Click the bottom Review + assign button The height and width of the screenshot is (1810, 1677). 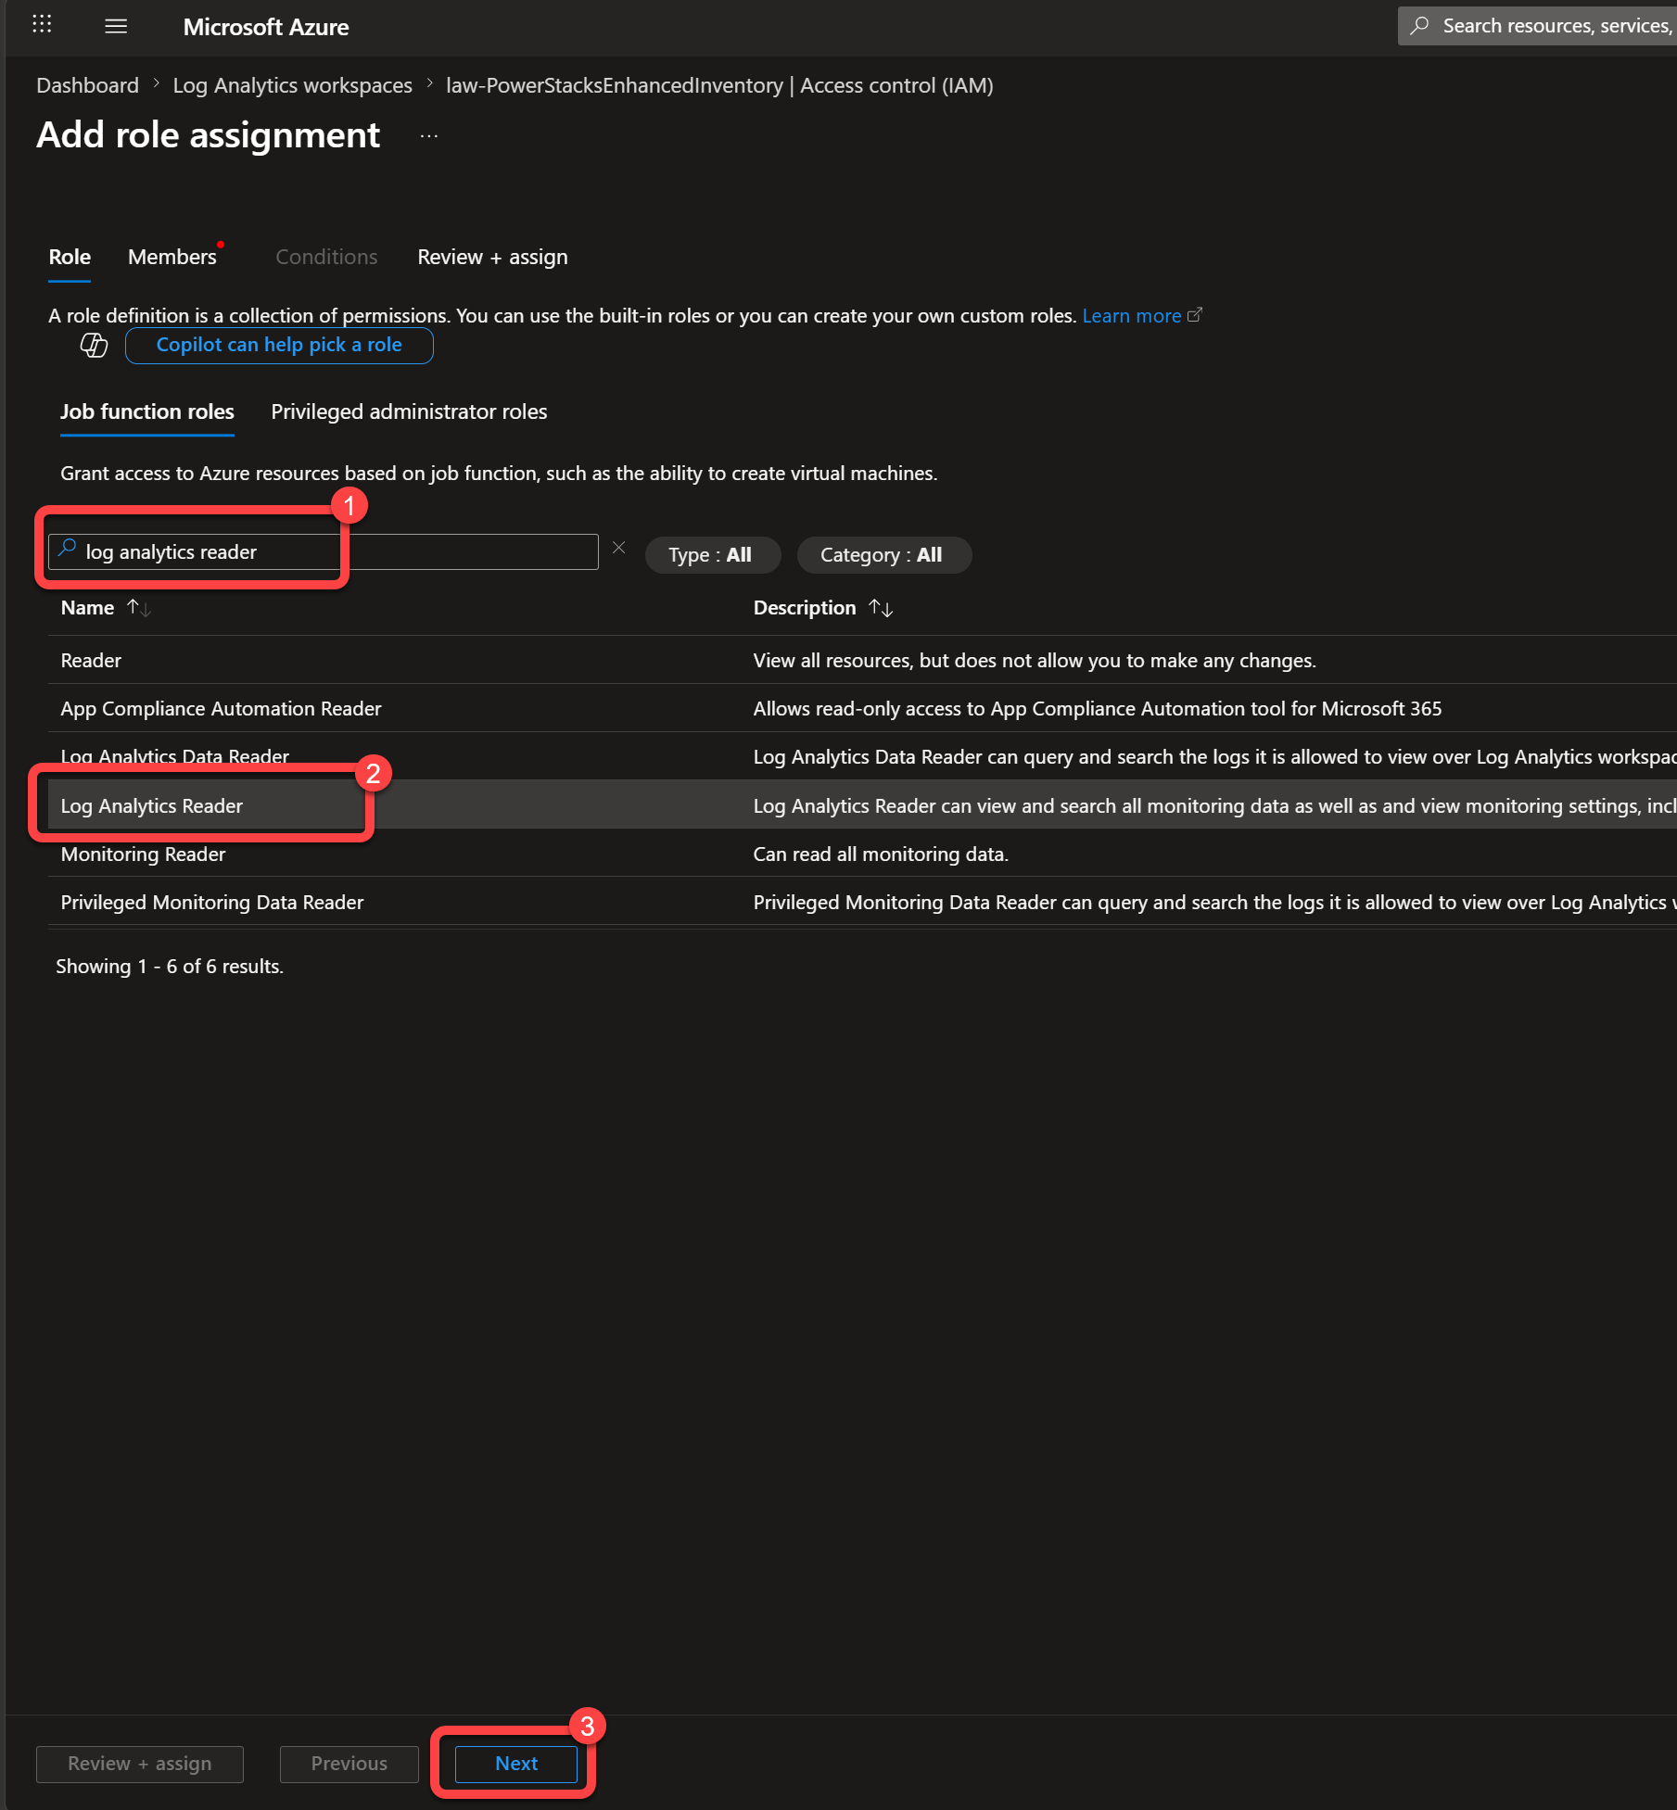(140, 1764)
